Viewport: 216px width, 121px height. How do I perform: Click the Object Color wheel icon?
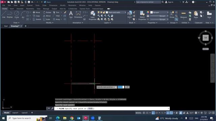(x=148, y=12)
